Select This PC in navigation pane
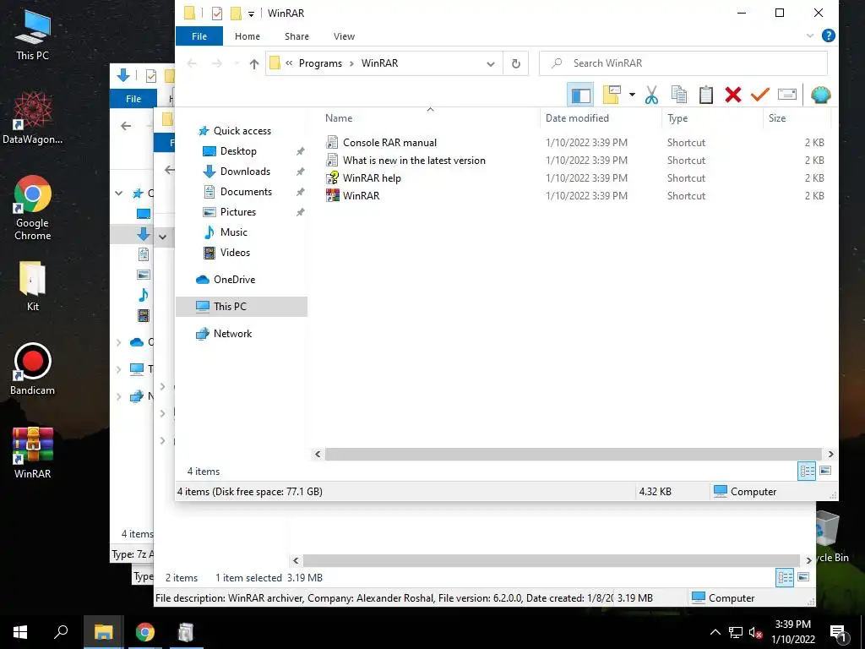Viewport: 865px width, 649px height. [x=241, y=307]
